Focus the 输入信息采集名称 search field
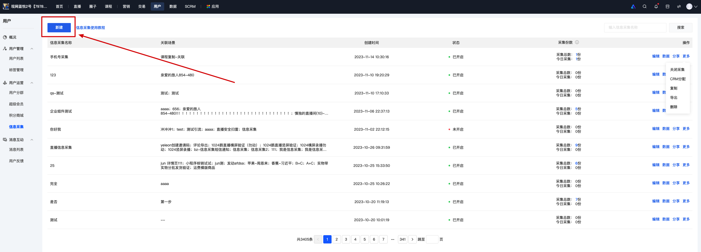 [x=635, y=27]
